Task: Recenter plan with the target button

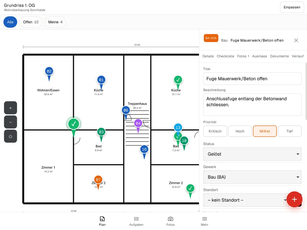Action: click(x=11, y=136)
